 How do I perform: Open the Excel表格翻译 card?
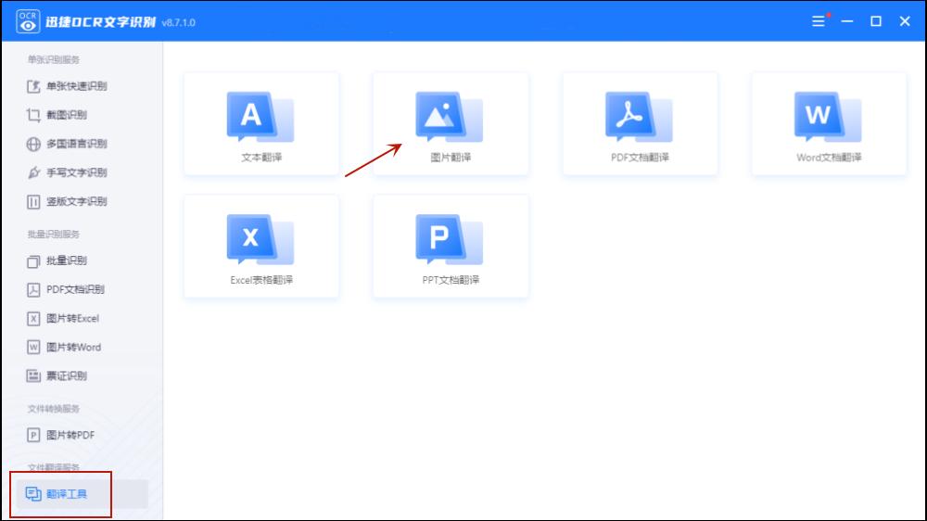(x=261, y=247)
